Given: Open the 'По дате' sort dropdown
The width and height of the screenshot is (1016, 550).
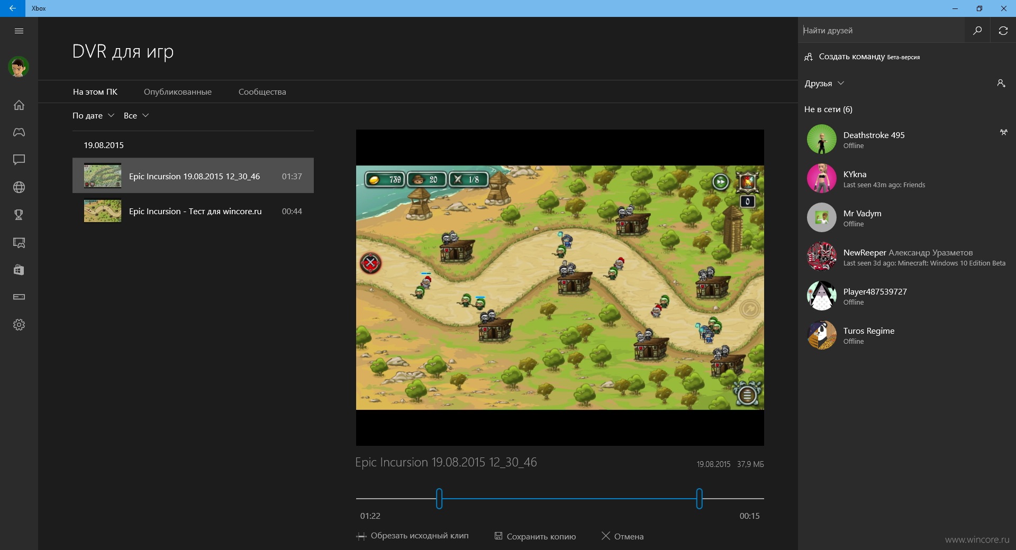Looking at the screenshot, I should [x=93, y=116].
